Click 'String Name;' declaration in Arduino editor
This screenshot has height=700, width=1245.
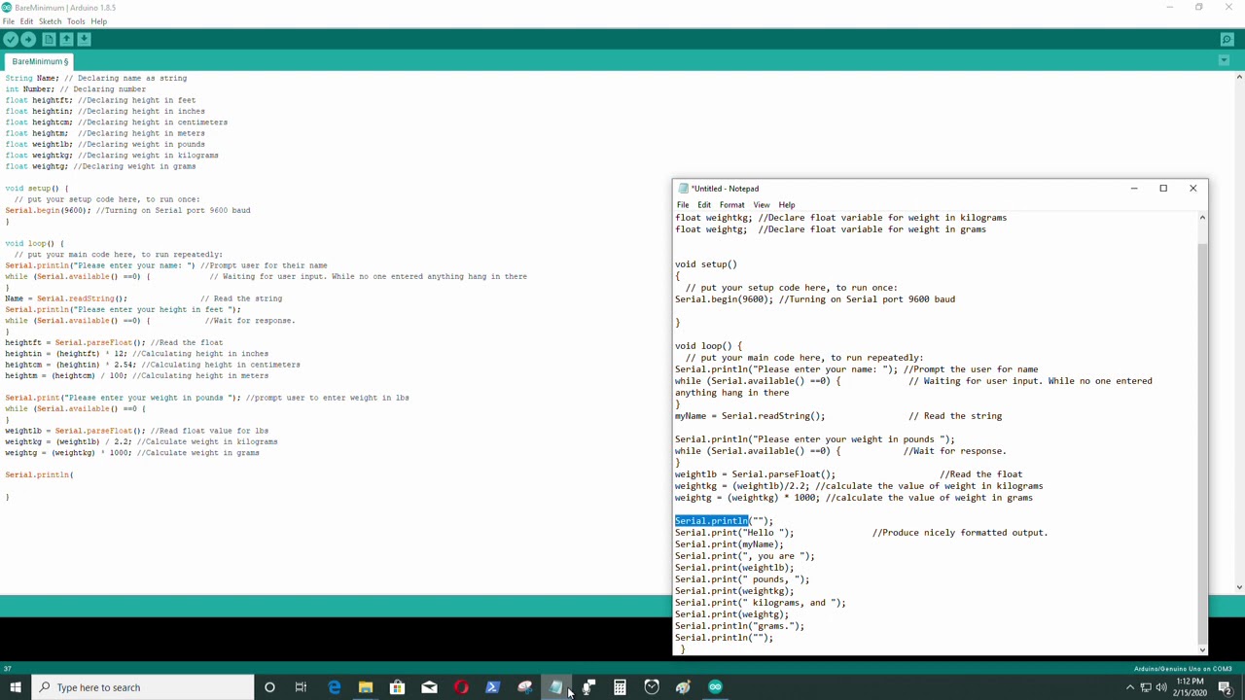[32, 78]
